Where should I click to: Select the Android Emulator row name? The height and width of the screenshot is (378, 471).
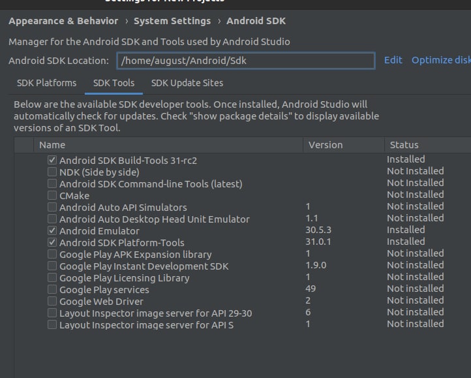[x=99, y=231]
